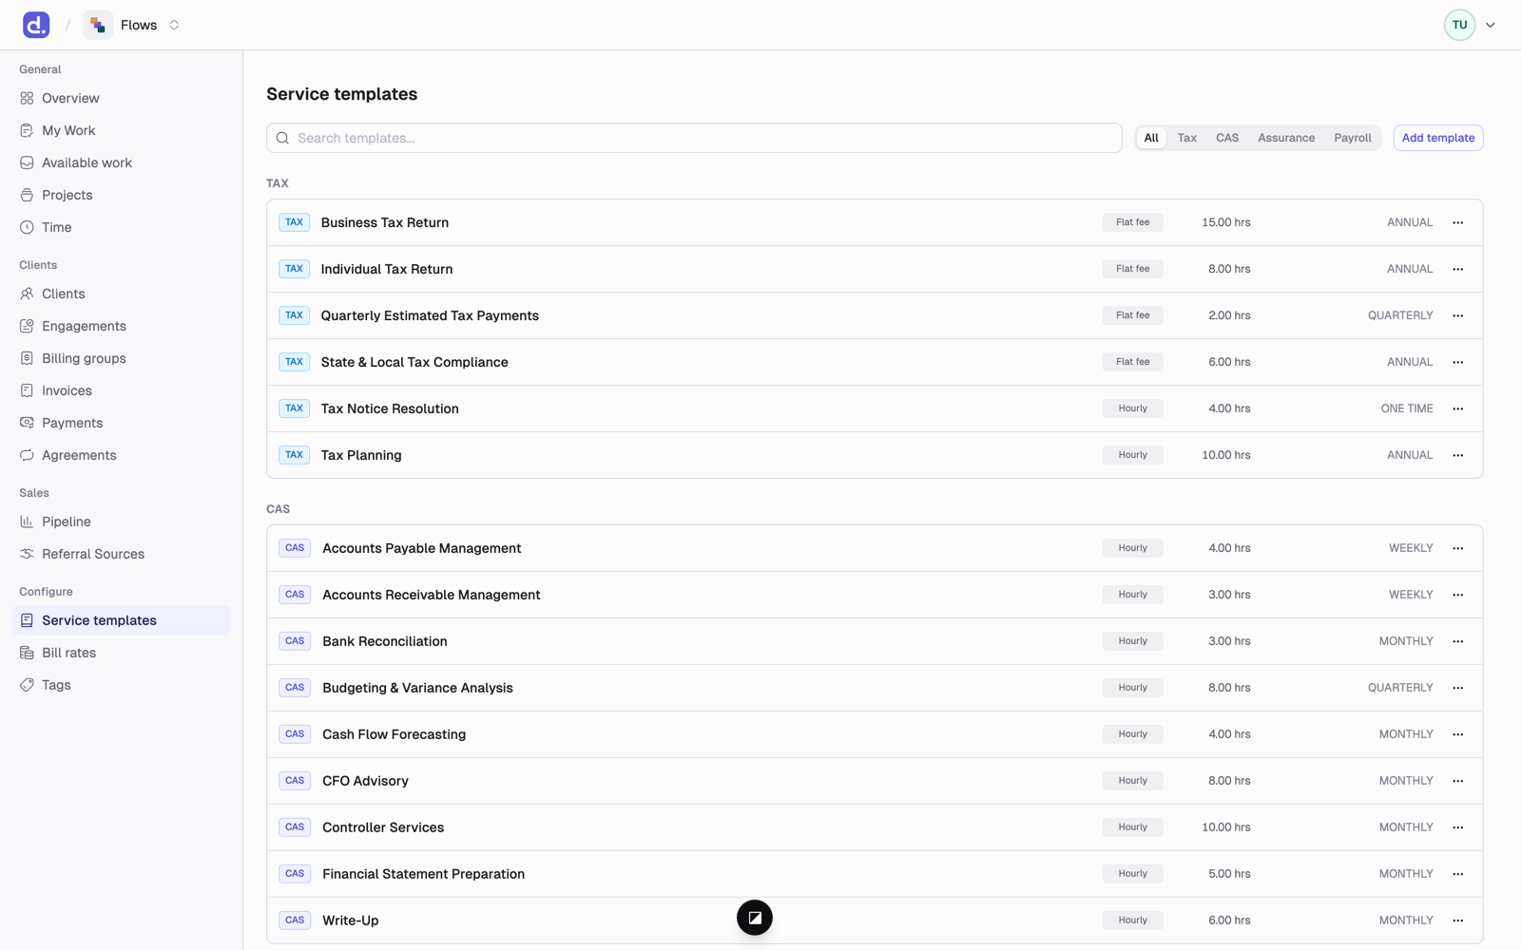
Task: Open more options for CFO Advisory
Action: (1458, 781)
